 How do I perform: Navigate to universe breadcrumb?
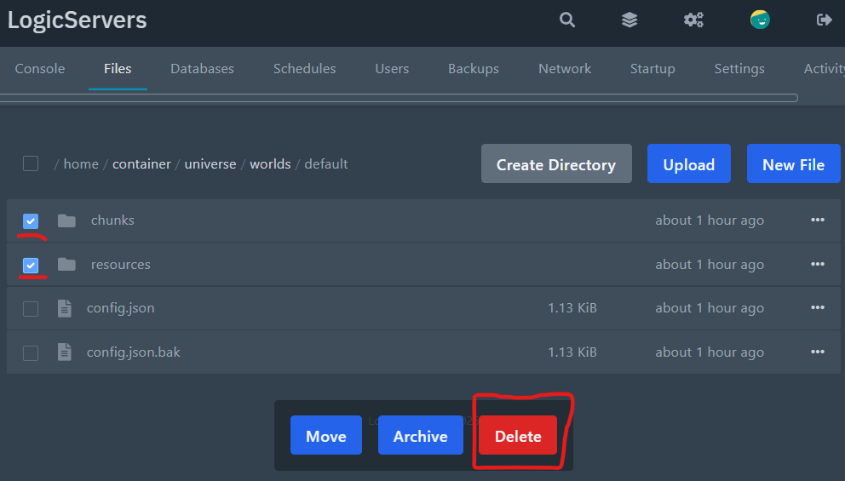(210, 163)
